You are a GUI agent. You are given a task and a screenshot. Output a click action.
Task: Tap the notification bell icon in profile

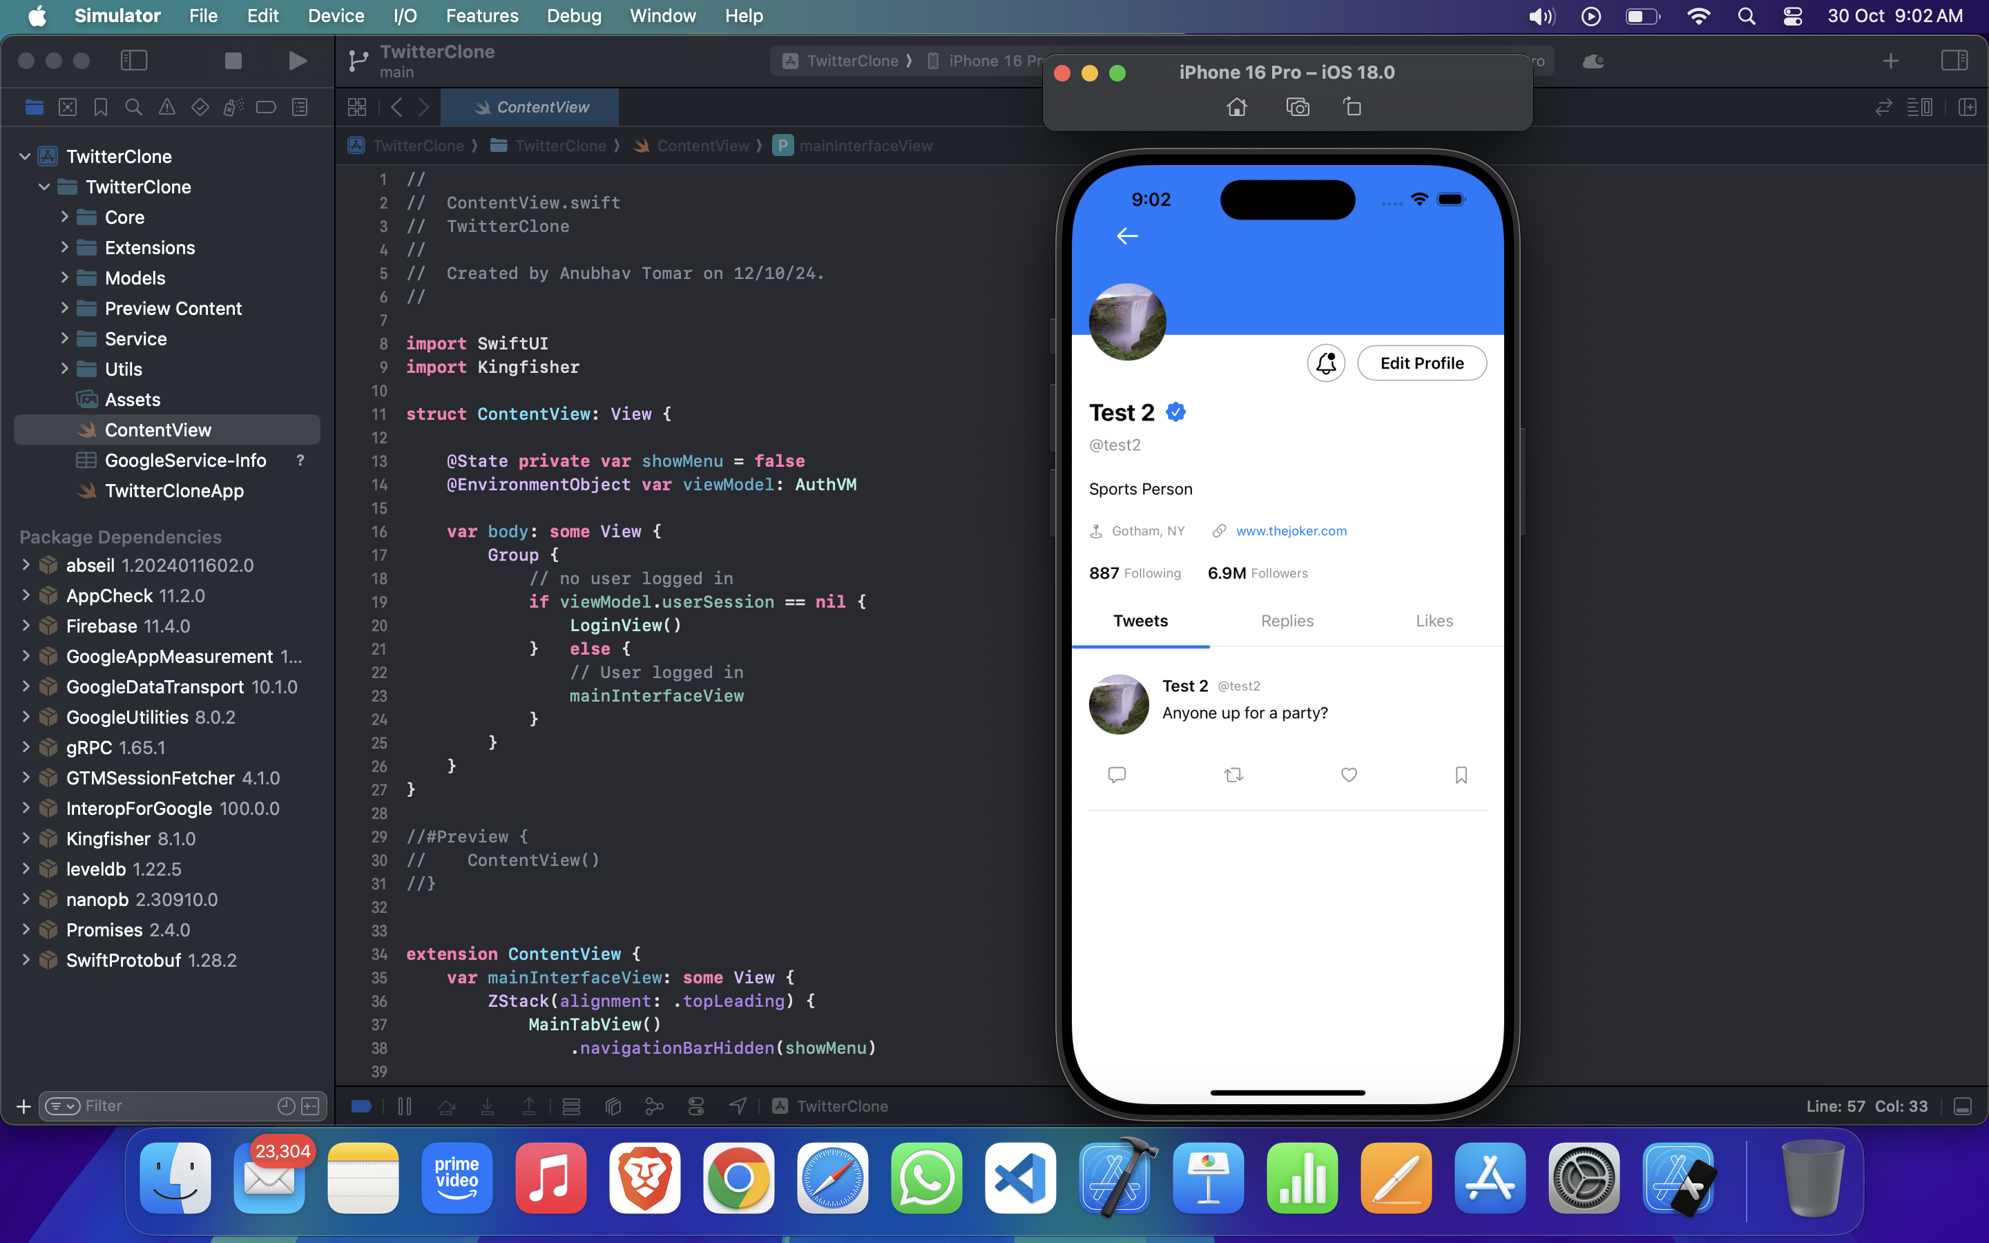coord(1326,363)
